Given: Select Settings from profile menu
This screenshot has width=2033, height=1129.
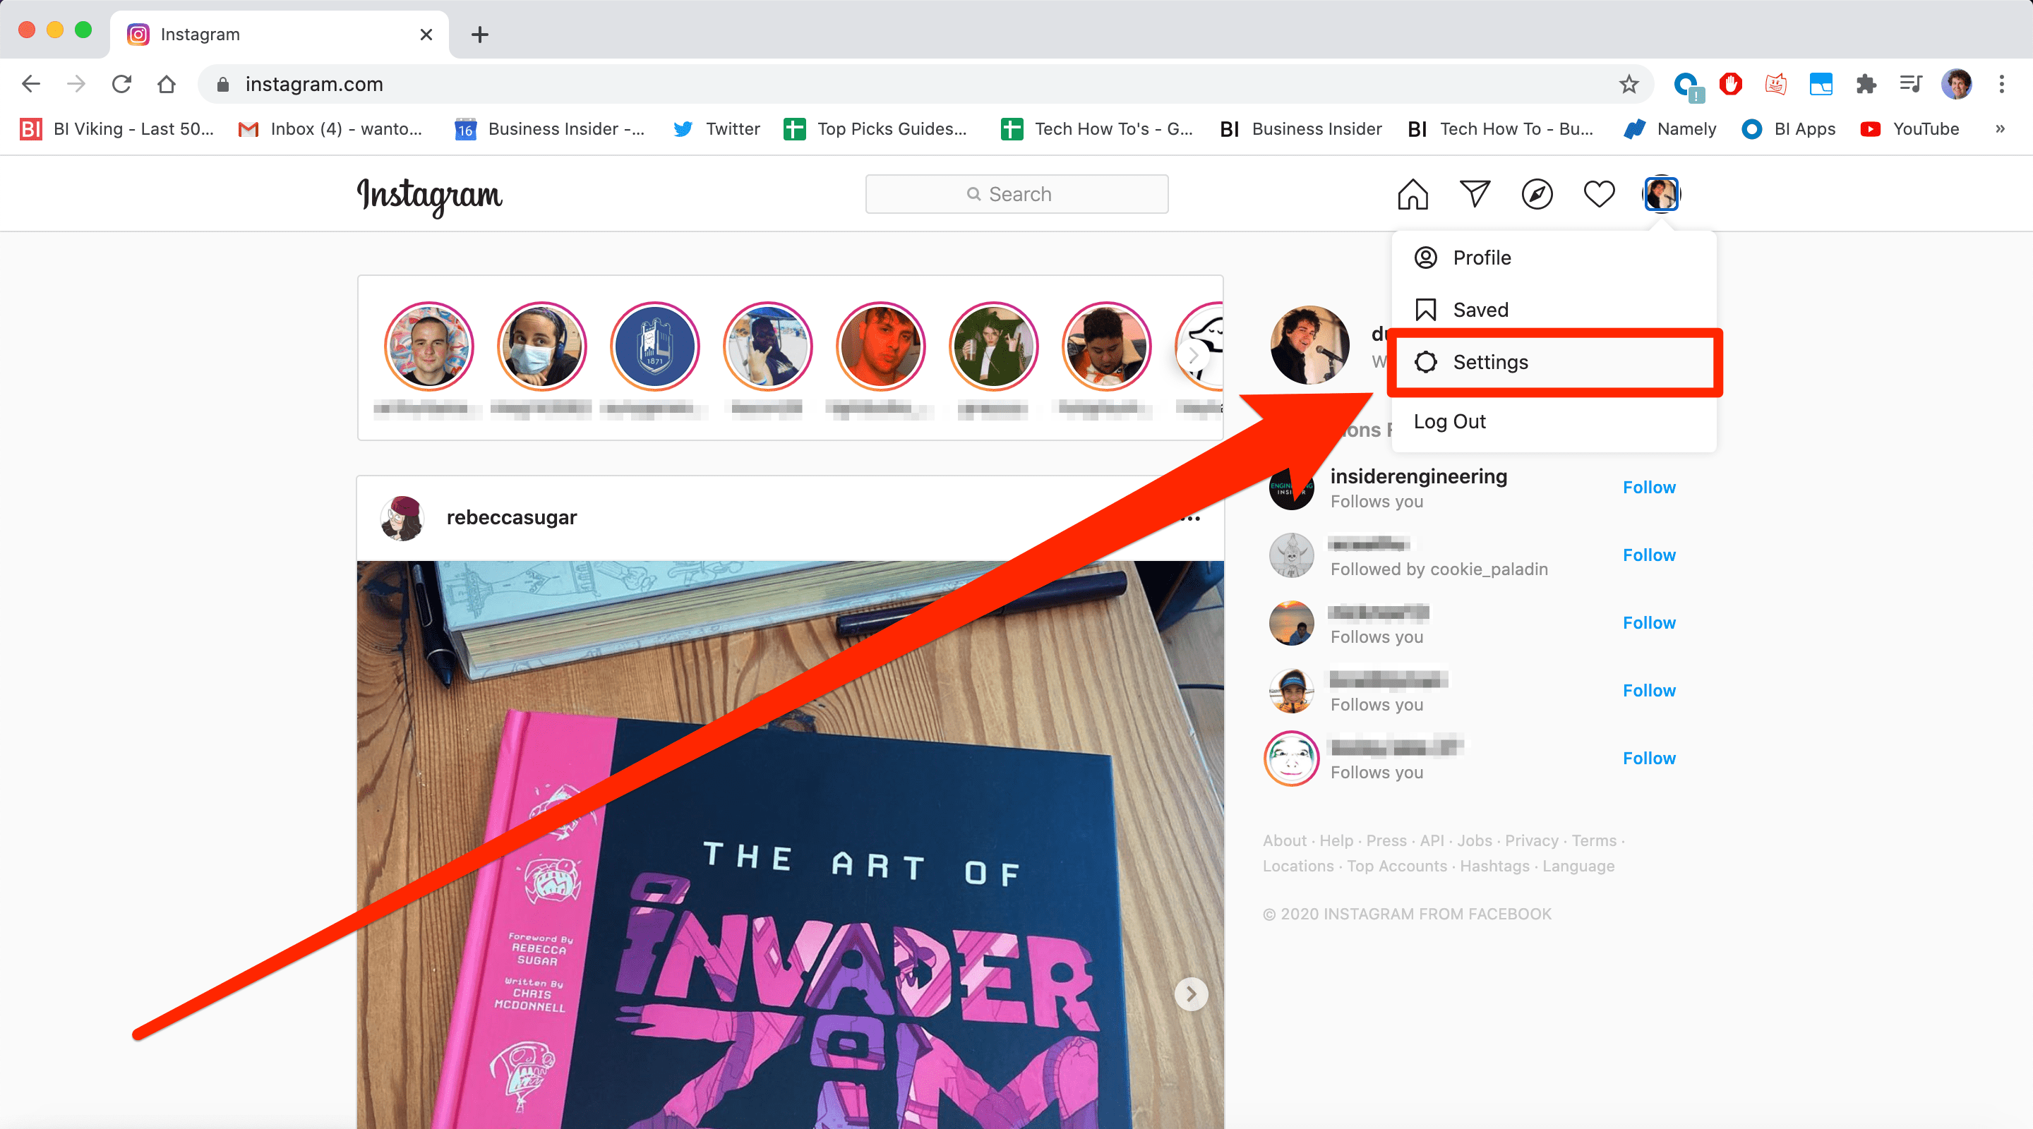Looking at the screenshot, I should (x=1489, y=362).
